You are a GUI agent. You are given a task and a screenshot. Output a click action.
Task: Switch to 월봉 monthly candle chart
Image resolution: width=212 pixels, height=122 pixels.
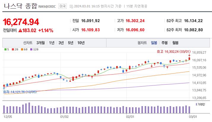point(175,43)
